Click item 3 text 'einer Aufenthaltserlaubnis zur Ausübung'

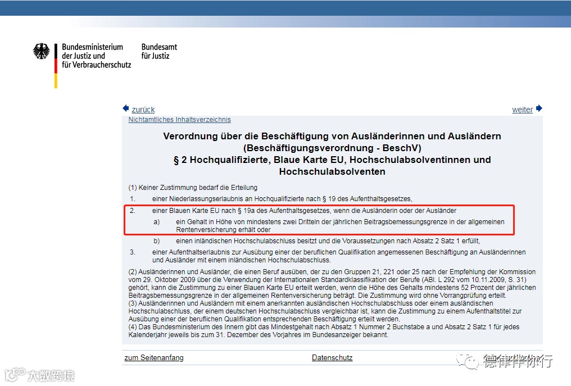click(x=339, y=256)
